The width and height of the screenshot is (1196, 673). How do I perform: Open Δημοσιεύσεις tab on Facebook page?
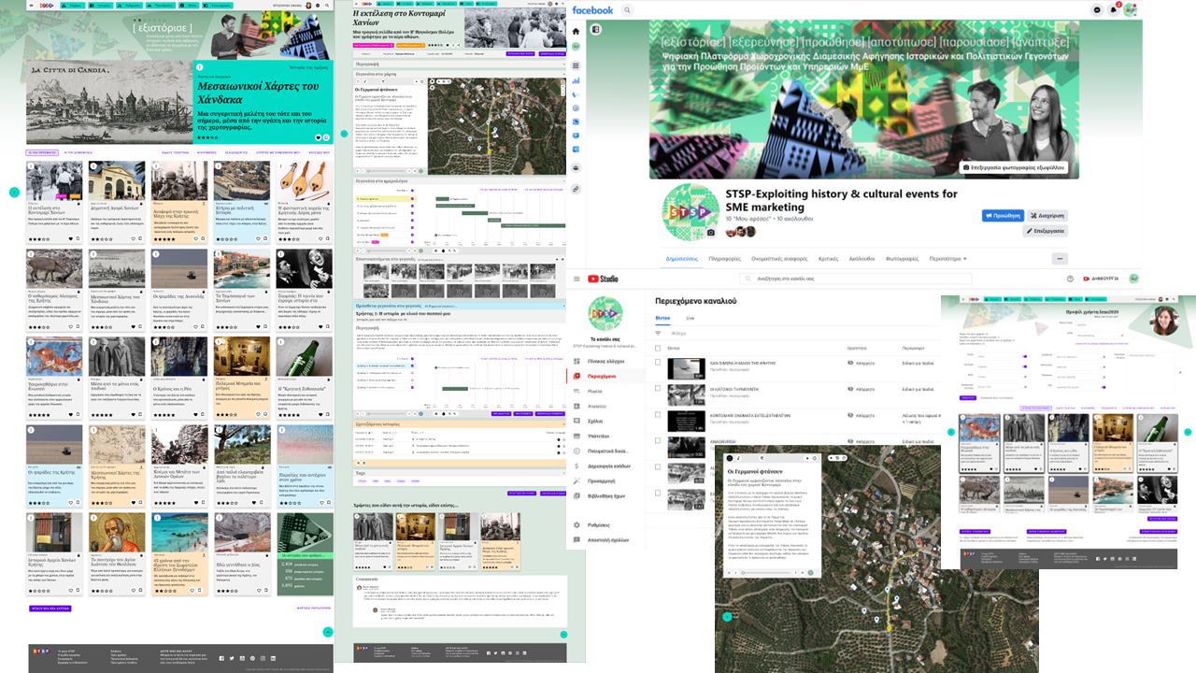pyautogui.click(x=681, y=259)
